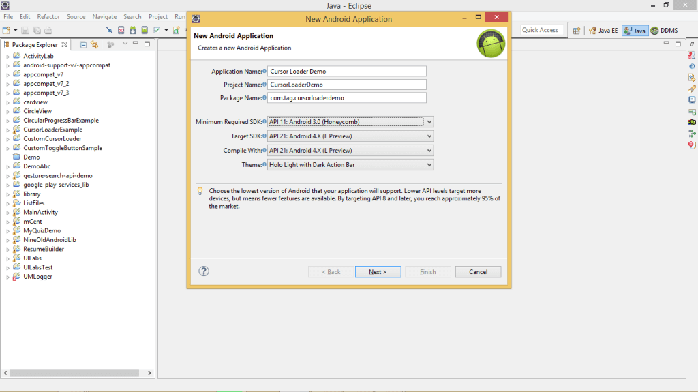
Task: Open the Source menu
Action: 76,16
